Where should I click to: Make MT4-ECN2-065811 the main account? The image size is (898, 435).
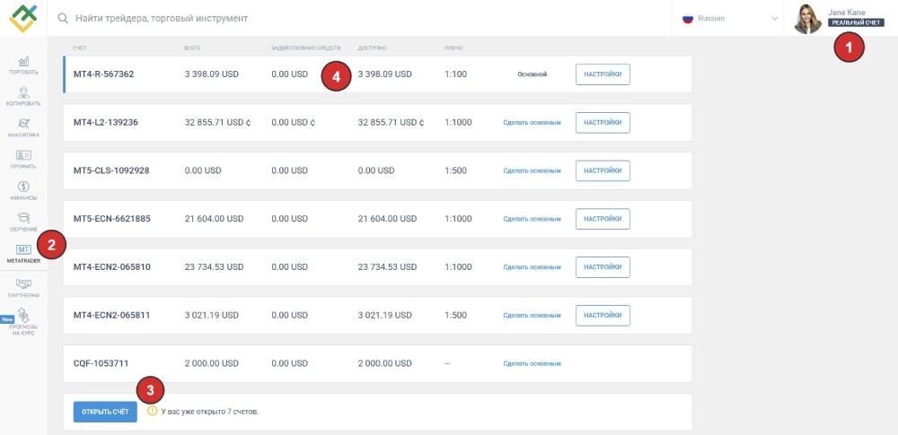[x=532, y=316]
